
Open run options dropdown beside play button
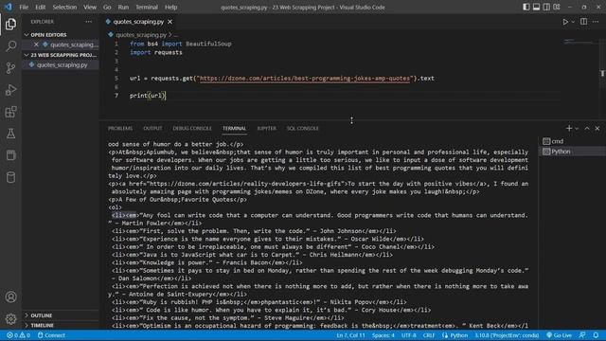click(573, 22)
